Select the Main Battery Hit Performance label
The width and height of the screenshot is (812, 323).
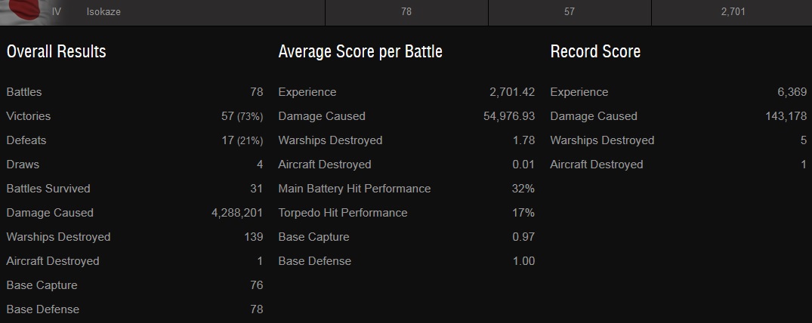(354, 189)
